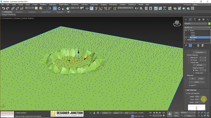The height and width of the screenshot is (118, 211).
Task: Click the Falloff spinner arrows
Action: (204, 96)
